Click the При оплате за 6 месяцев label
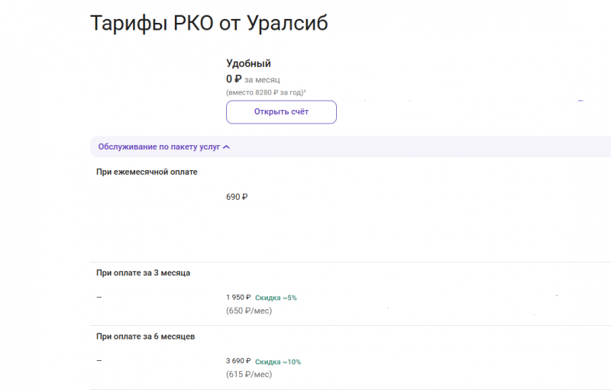Viewport: 611px width, 390px height. pos(146,337)
